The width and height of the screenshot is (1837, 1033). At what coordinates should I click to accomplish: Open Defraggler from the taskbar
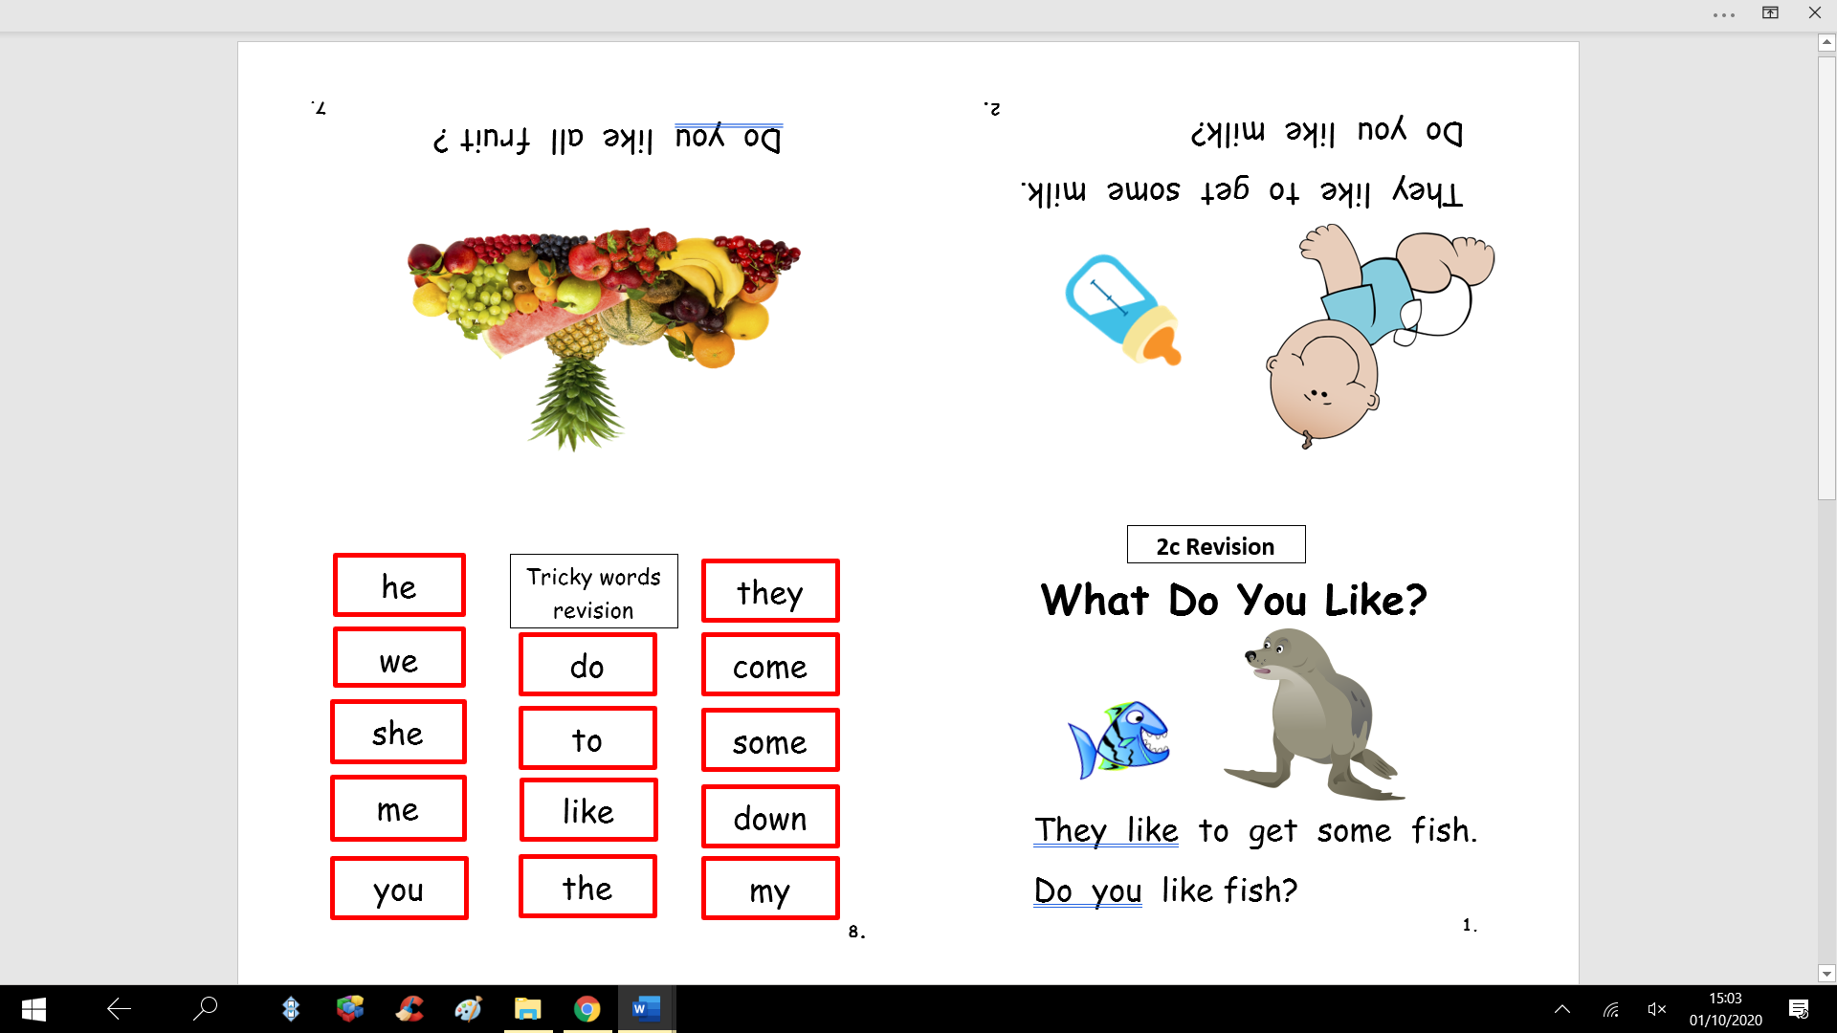[x=350, y=1009]
